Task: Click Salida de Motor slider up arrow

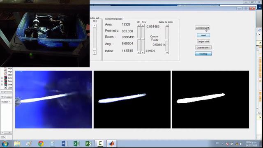Action: [x=167, y=25]
